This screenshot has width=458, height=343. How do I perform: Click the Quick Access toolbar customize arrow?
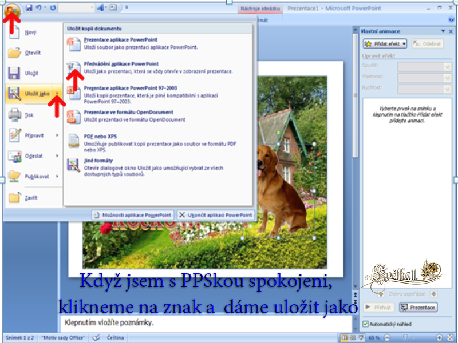[x=127, y=7]
